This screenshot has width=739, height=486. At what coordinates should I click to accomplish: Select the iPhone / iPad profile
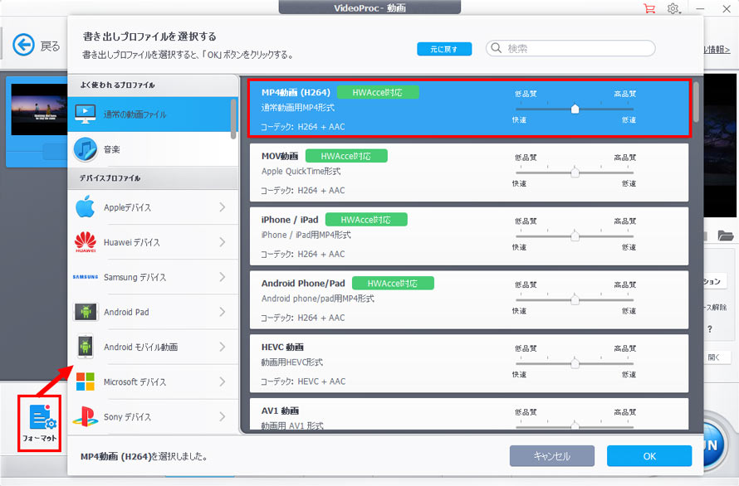point(469,236)
